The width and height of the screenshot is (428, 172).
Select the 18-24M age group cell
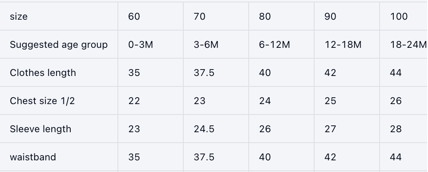(408, 45)
